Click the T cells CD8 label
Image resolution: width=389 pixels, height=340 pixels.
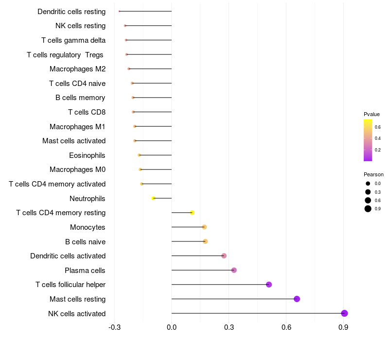[x=87, y=112]
